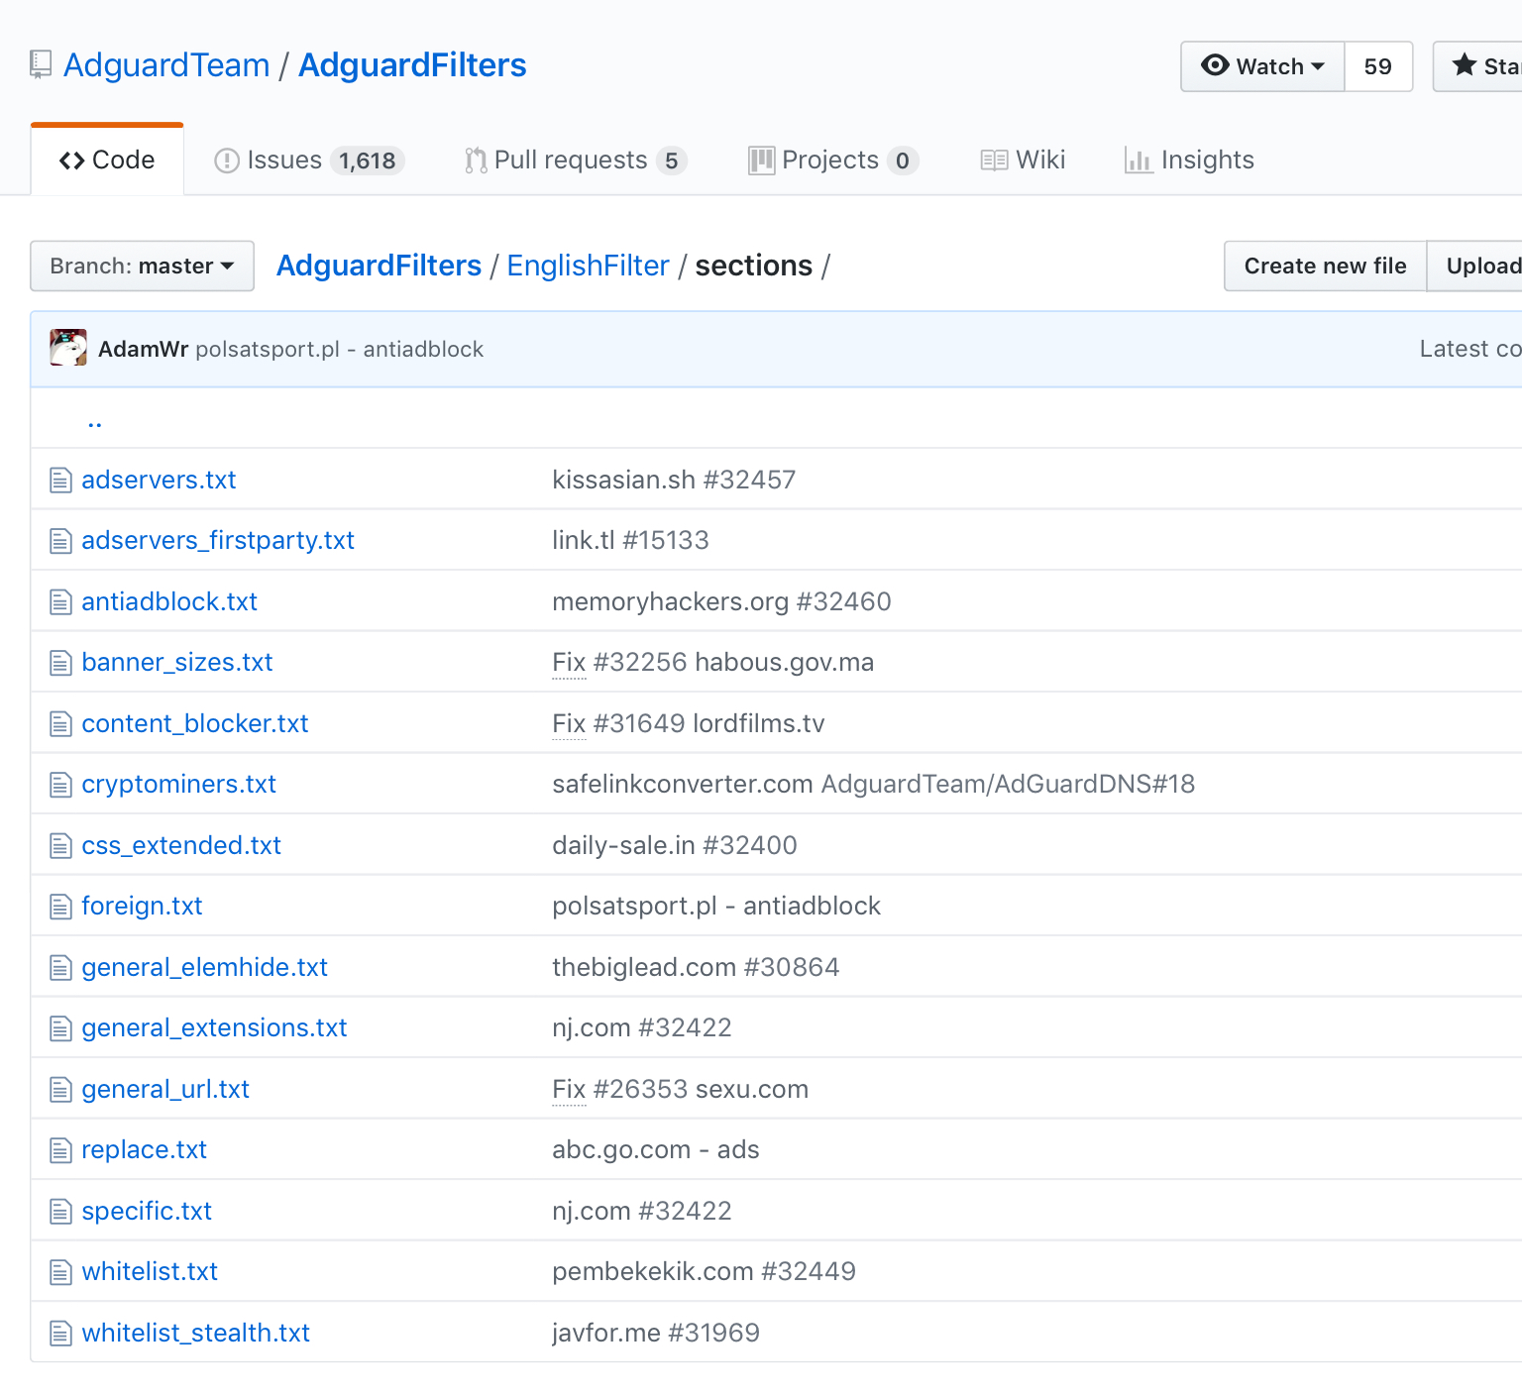Open AdamWr commit author link
This screenshot has width=1522, height=1396.
143,349
